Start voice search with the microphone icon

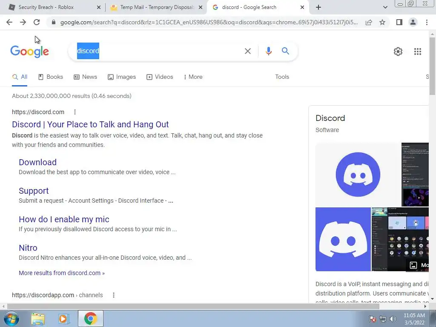click(x=268, y=51)
